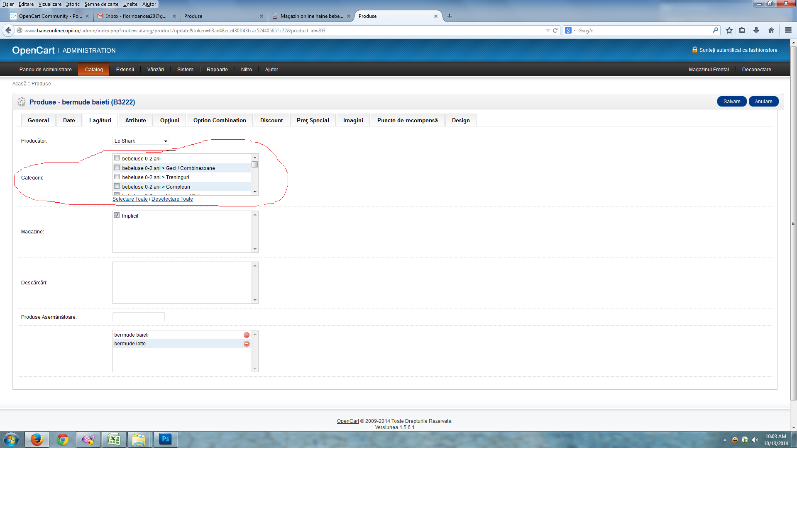Open the Extensii menu

[x=125, y=70]
